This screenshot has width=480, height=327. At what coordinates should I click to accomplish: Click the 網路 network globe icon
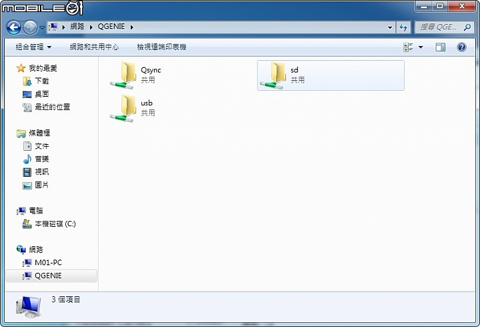[x=21, y=250]
